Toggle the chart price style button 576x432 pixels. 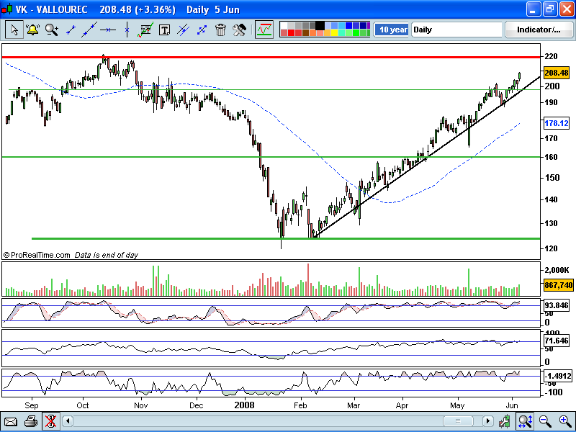(264, 30)
